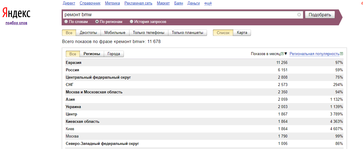This screenshot has width=363, height=149.
Task: Click the Москва и Московская область row
Action: tap(205, 92)
